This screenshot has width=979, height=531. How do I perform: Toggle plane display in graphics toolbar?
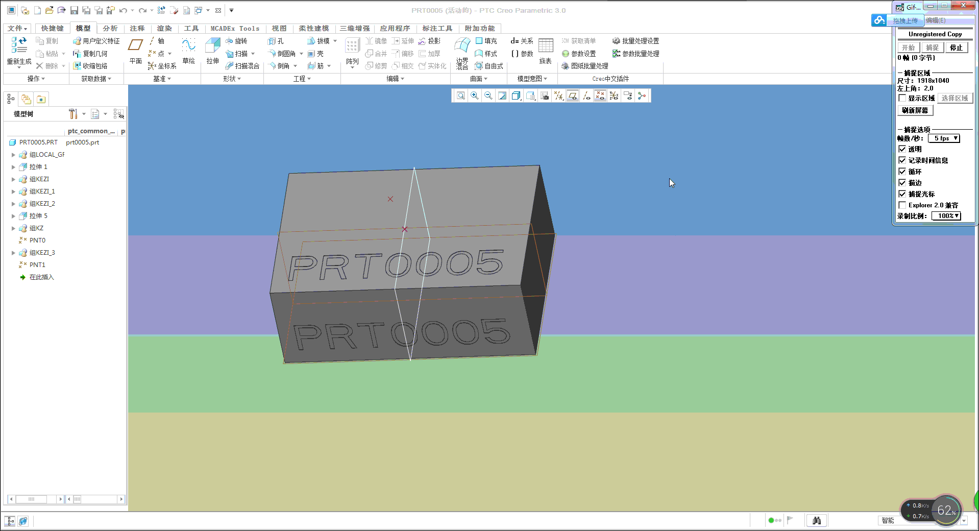coord(573,95)
